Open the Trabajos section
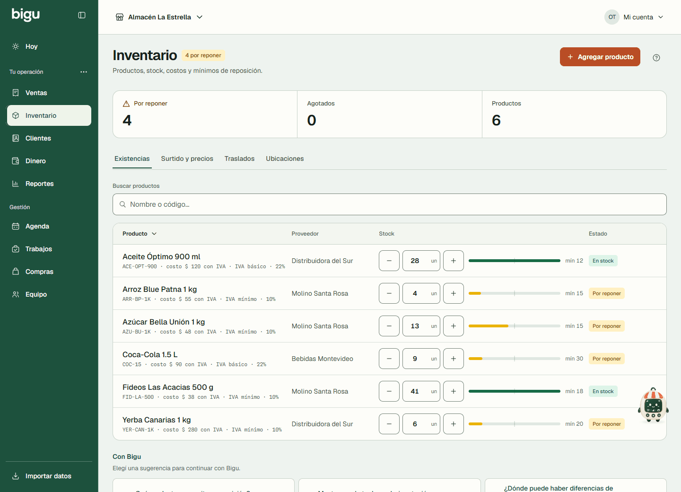 (49, 249)
